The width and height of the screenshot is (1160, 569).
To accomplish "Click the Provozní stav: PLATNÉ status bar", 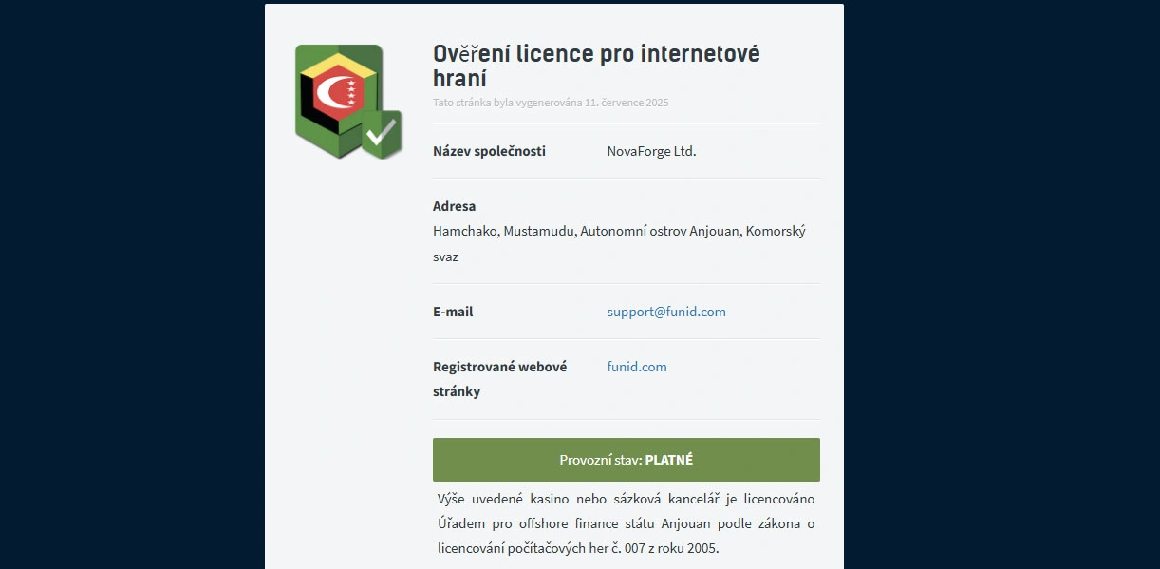I will (x=627, y=460).
